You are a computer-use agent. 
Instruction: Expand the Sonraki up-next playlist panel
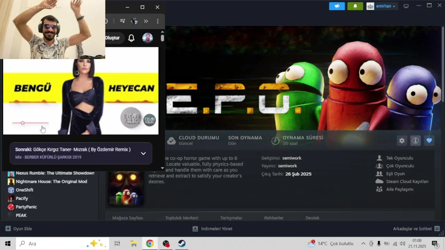pyautogui.click(x=143, y=153)
